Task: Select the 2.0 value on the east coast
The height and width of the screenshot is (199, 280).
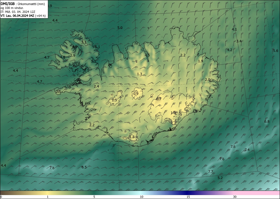Action: click(207, 80)
